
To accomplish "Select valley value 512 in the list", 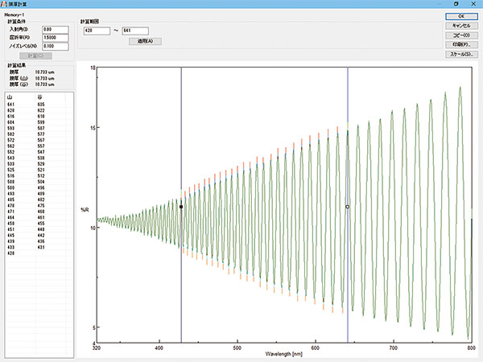I will pyautogui.click(x=41, y=176).
